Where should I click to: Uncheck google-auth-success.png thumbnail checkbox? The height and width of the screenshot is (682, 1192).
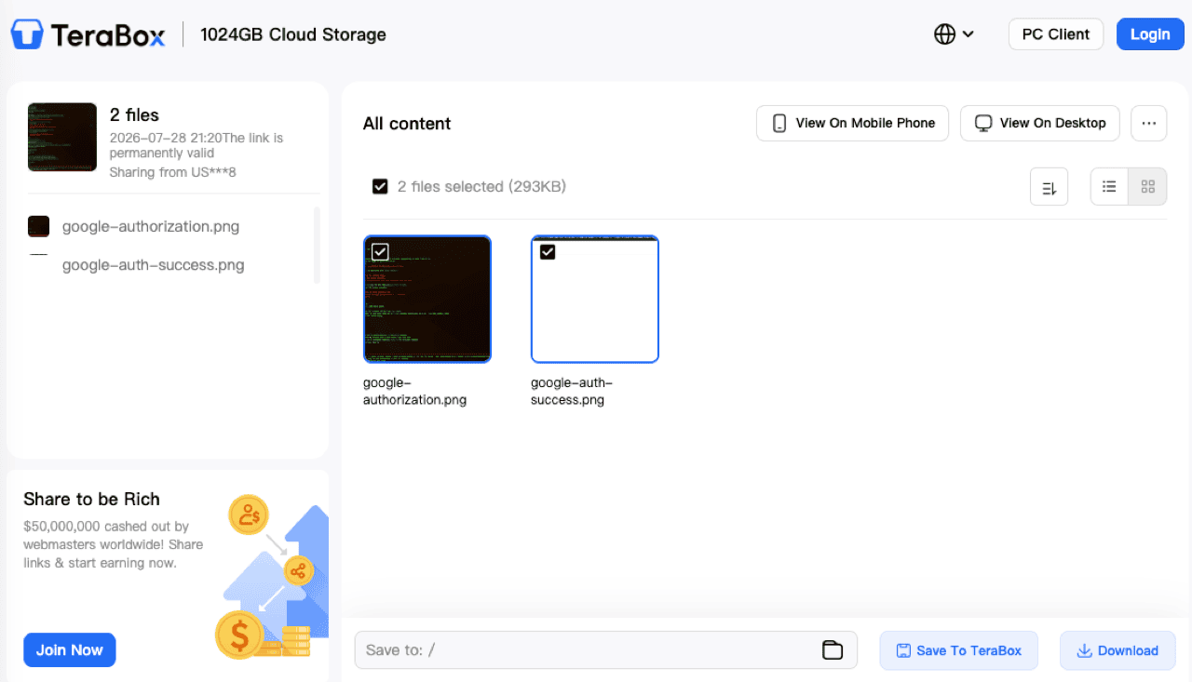pos(548,252)
